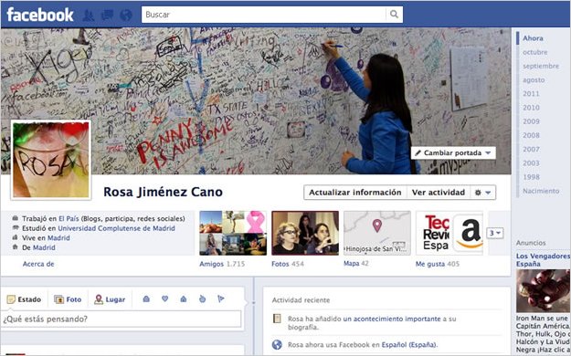
Task: Click Ver actividad button
Action: (439, 193)
